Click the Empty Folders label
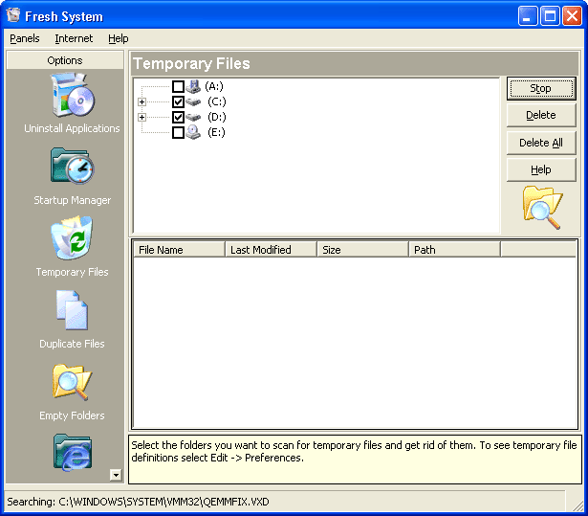The height and width of the screenshot is (516, 588). point(72,415)
